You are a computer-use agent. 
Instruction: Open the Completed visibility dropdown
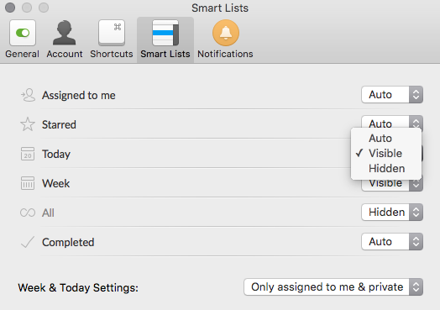(392, 241)
